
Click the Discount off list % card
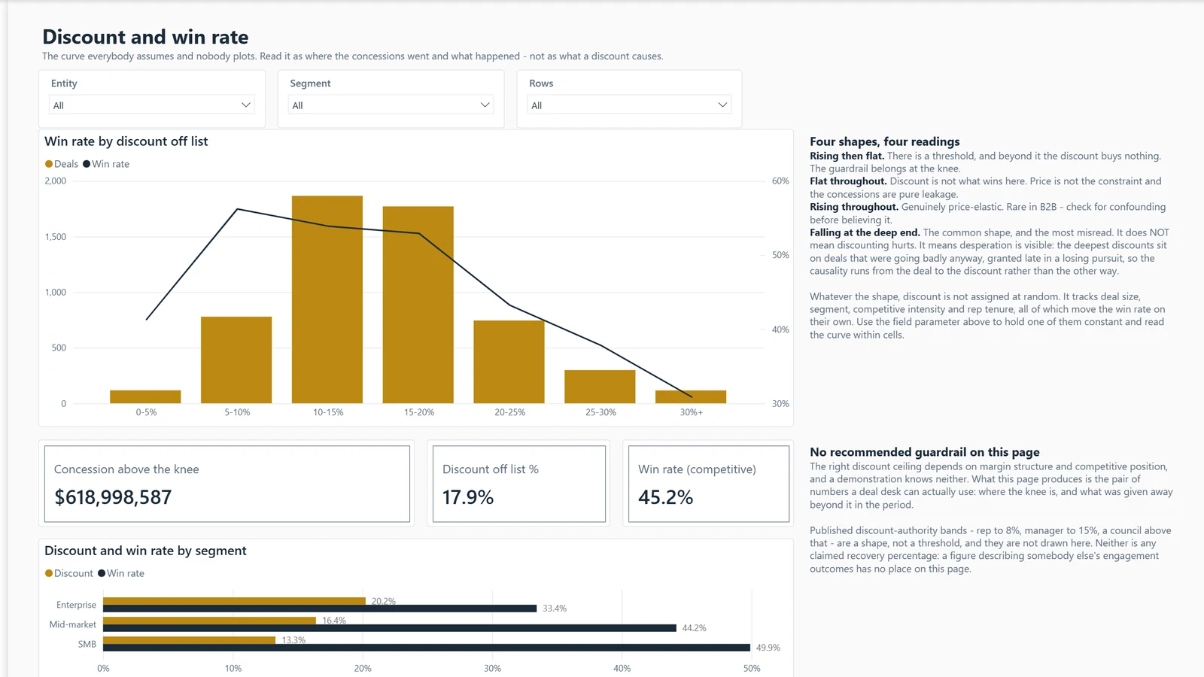click(519, 484)
